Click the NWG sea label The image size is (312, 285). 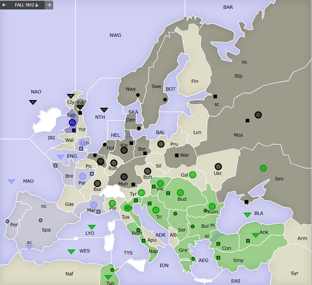(116, 35)
